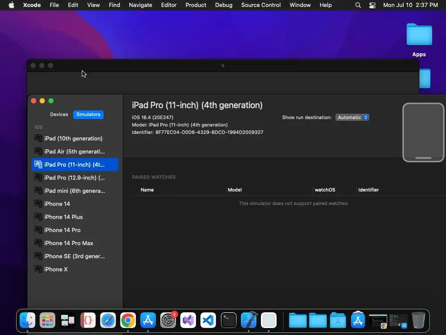Click the Xcode hammer icon in the Dock
Image resolution: width=446 pixels, height=335 pixels.
pyautogui.click(x=249, y=320)
